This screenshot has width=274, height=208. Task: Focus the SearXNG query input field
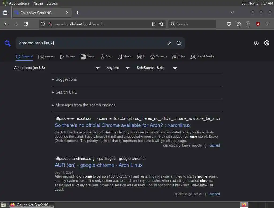(92, 43)
